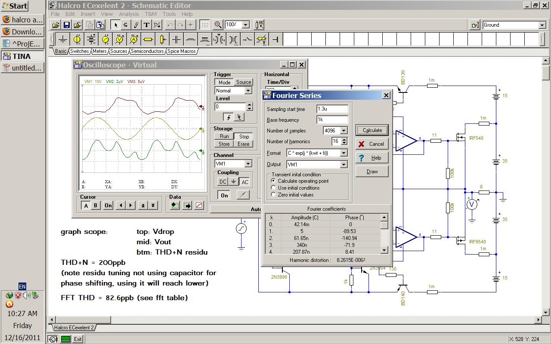Image resolution: width=551 pixels, height=344 pixels.
Task: Move oscilloscope cursor left with arrow
Action: pyautogui.click(x=121, y=206)
